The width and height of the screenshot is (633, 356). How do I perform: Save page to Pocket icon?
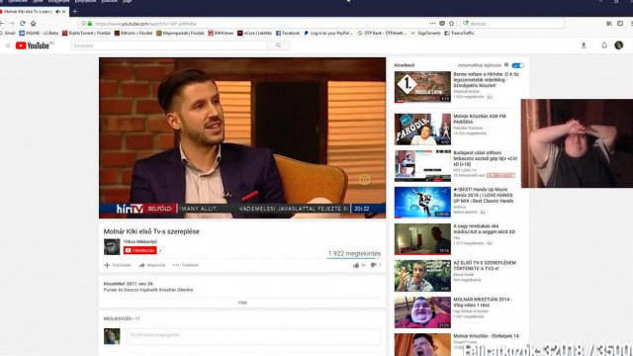tap(442, 24)
